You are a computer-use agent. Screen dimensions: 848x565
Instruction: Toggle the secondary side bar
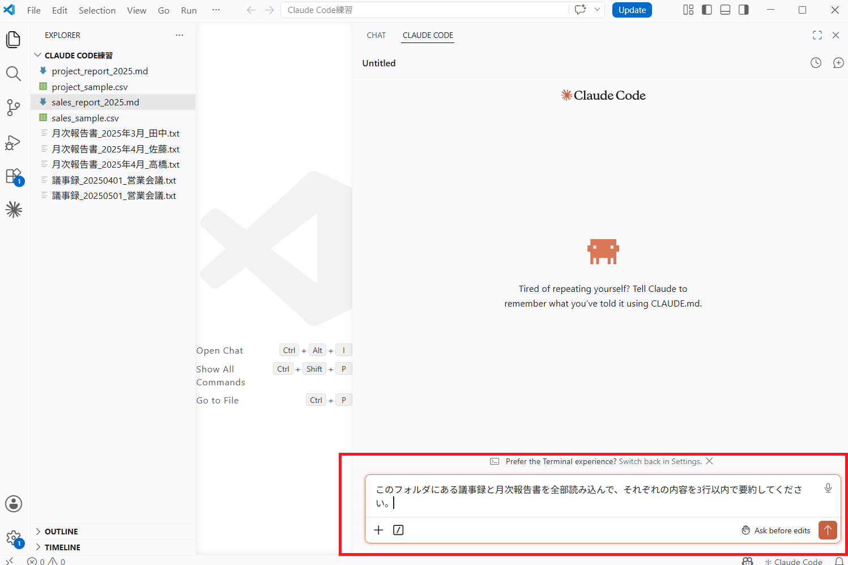(744, 10)
